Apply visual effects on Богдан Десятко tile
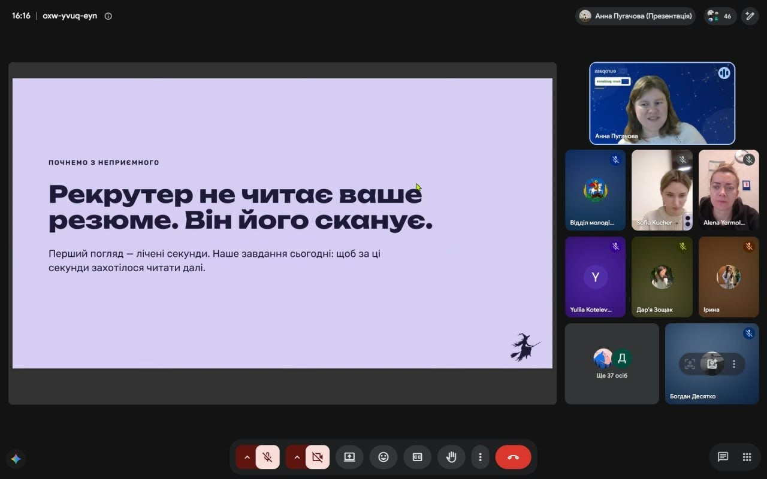The width and height of the screenshot is (767, 479). coord(712,363)
